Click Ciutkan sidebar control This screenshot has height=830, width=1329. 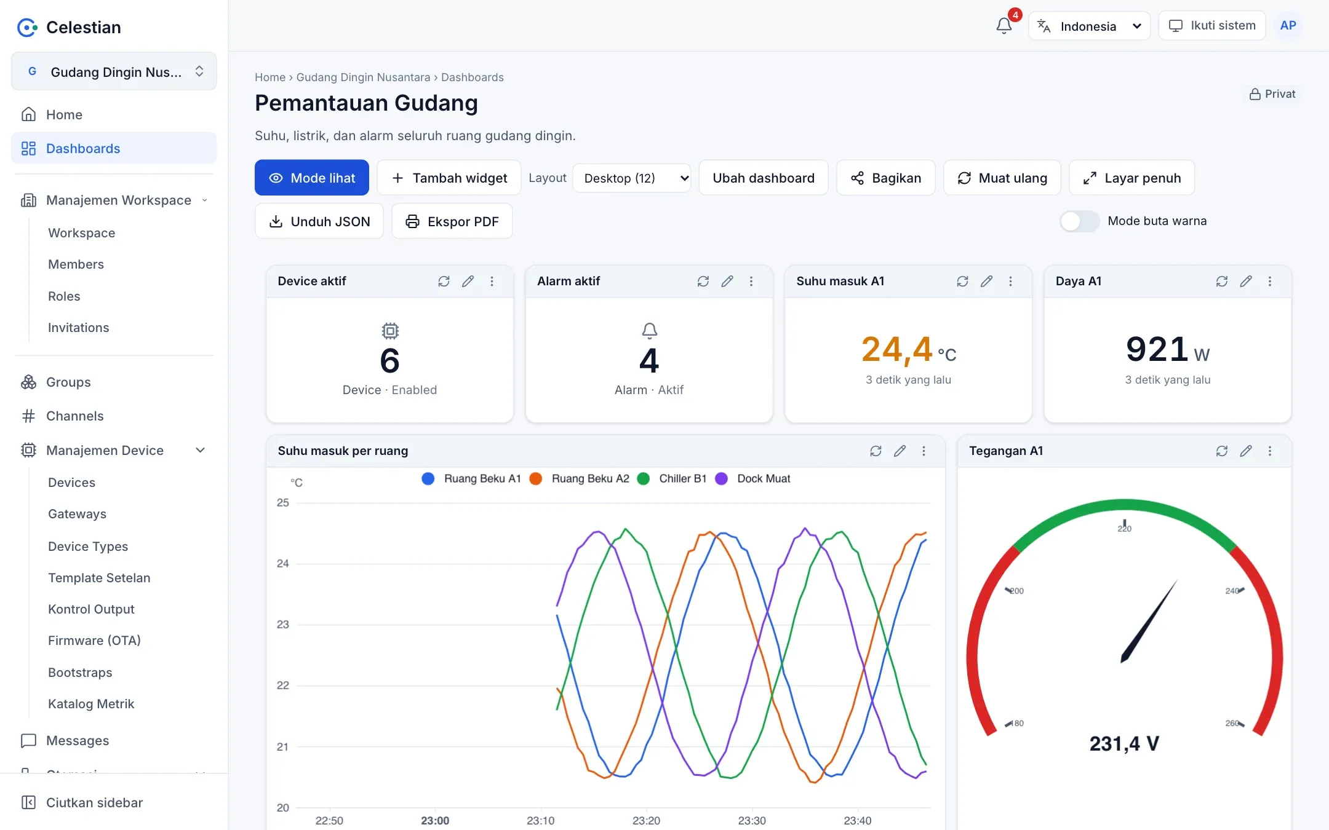click(x=114, y=802)
